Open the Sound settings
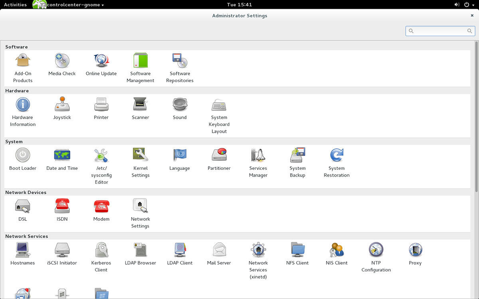479x299 pixels. [180, 109]
